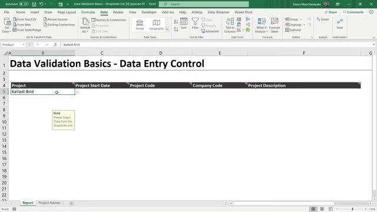Import From Table/Range
377x212 pixels.
(x=27, y=30)
